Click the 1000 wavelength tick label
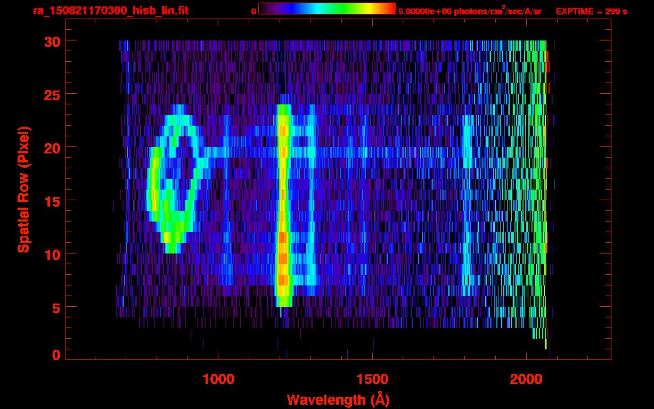The height and width of the screenshot is (409, 654). pyautogui.click(x=219, y=379)
